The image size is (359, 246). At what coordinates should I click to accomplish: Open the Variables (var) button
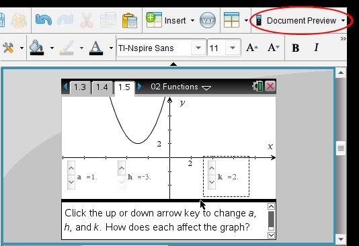tap(208, 20)
